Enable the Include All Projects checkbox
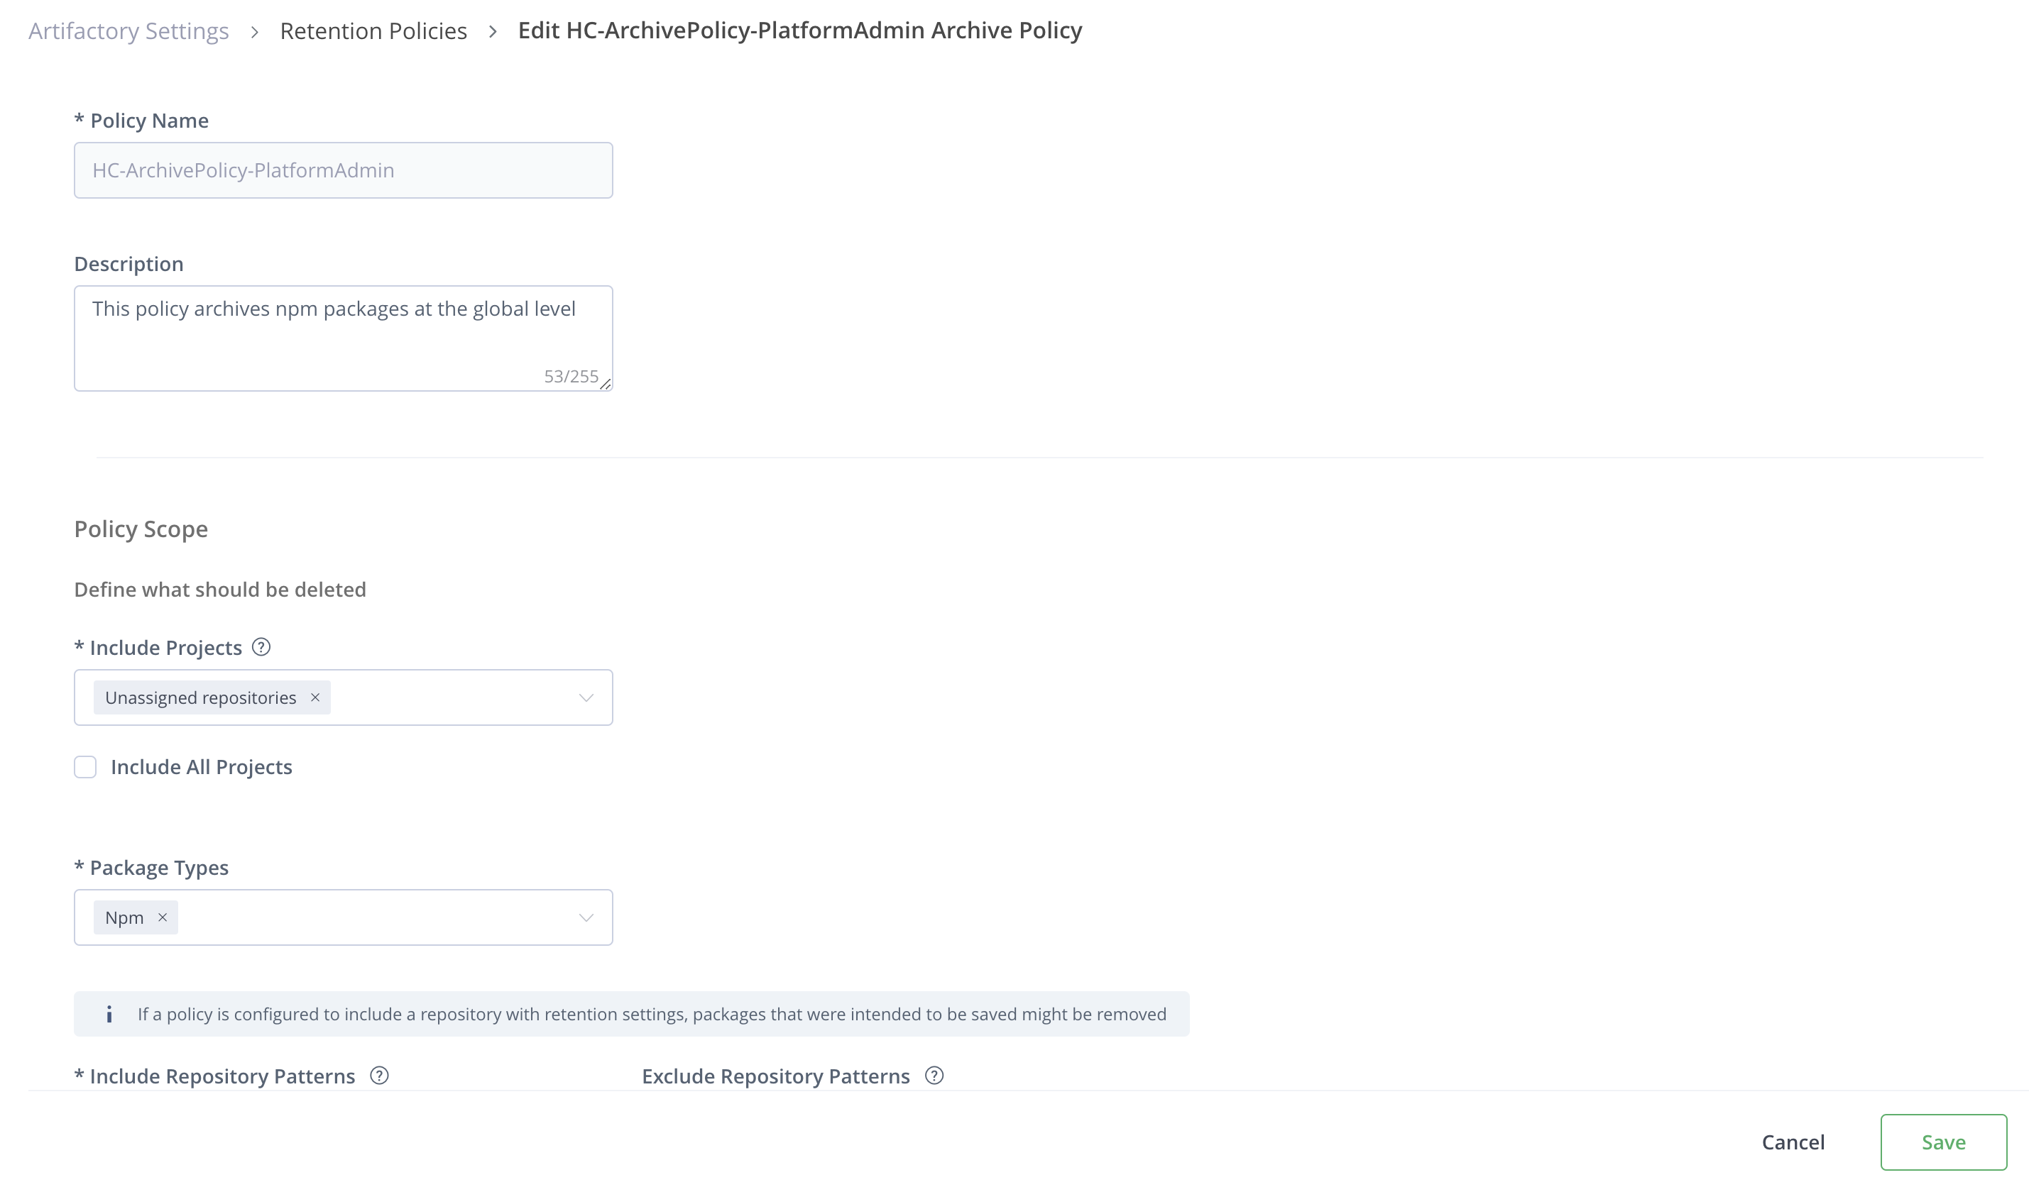2029x1192 pixels. pos(85,766)
